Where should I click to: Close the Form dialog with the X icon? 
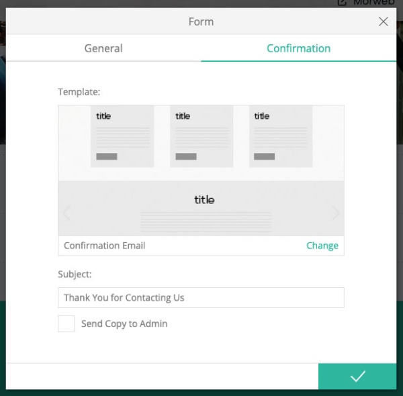pyautogui.click(x=383, y=21)
